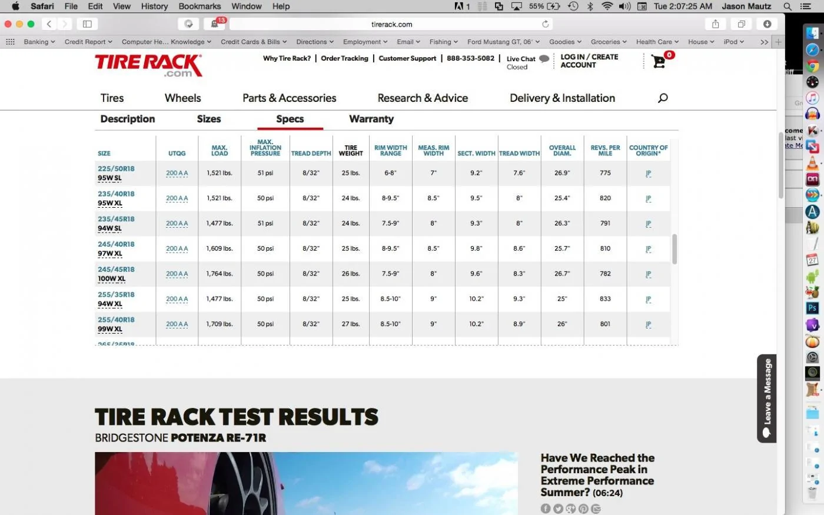Click the volume icon in menu bar
Image resolution: width=824 pixels, height=515 pixels.
point(625,6)
